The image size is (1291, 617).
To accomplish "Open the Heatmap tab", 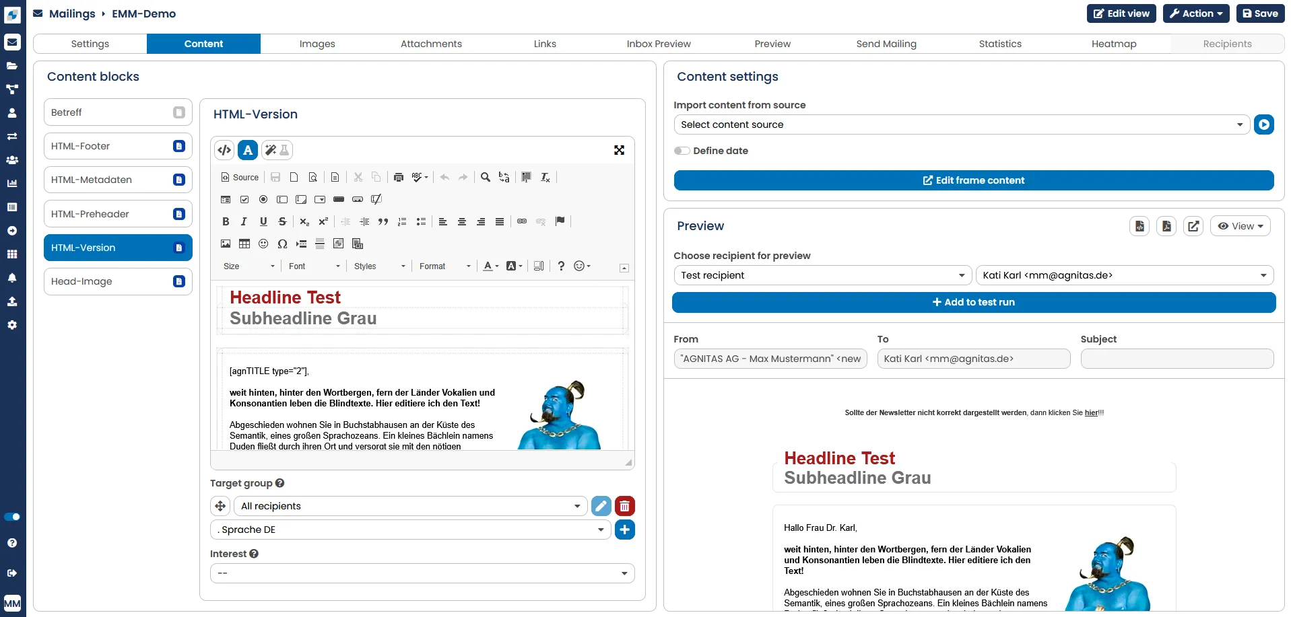I will pyautogui.click(x=1114, y=44).
